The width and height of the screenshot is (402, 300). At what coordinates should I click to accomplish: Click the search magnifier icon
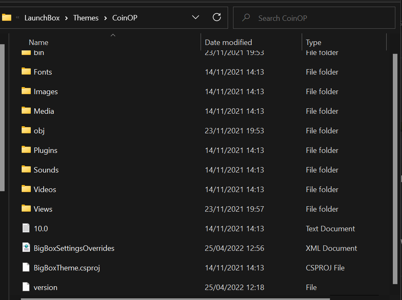(246, 17)
